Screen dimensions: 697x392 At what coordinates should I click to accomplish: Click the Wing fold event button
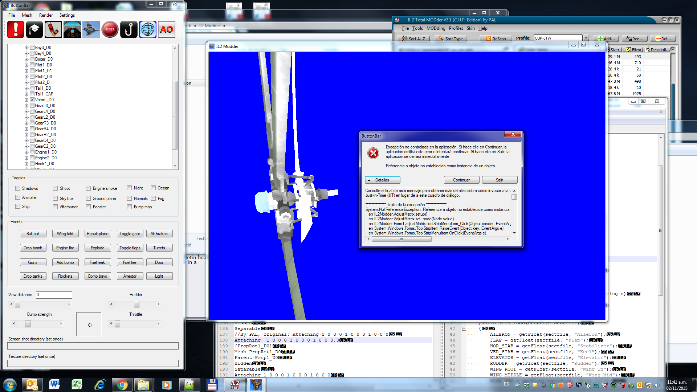tap(65, 234)
